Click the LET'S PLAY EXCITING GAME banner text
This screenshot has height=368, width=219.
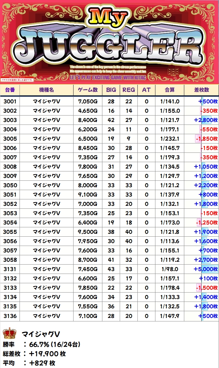[x=108, y=77]
